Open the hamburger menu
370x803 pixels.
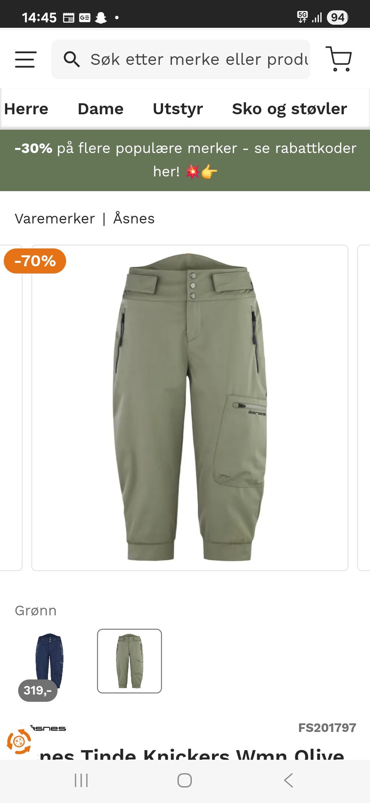click(x=25, y=59)
